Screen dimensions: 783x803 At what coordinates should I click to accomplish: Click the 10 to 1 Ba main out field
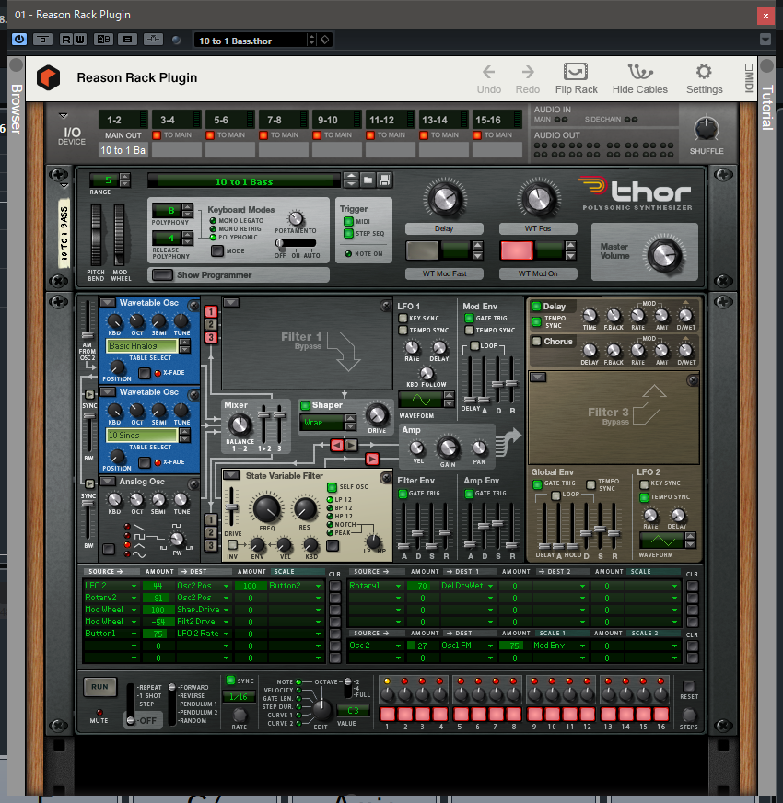(123, 150)
